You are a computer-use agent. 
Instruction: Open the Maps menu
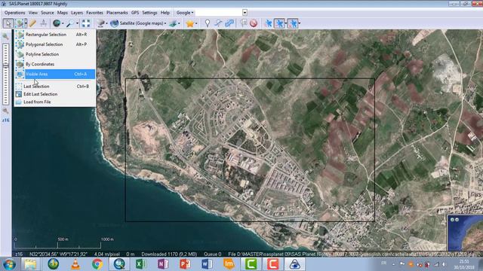coord(62,13)
